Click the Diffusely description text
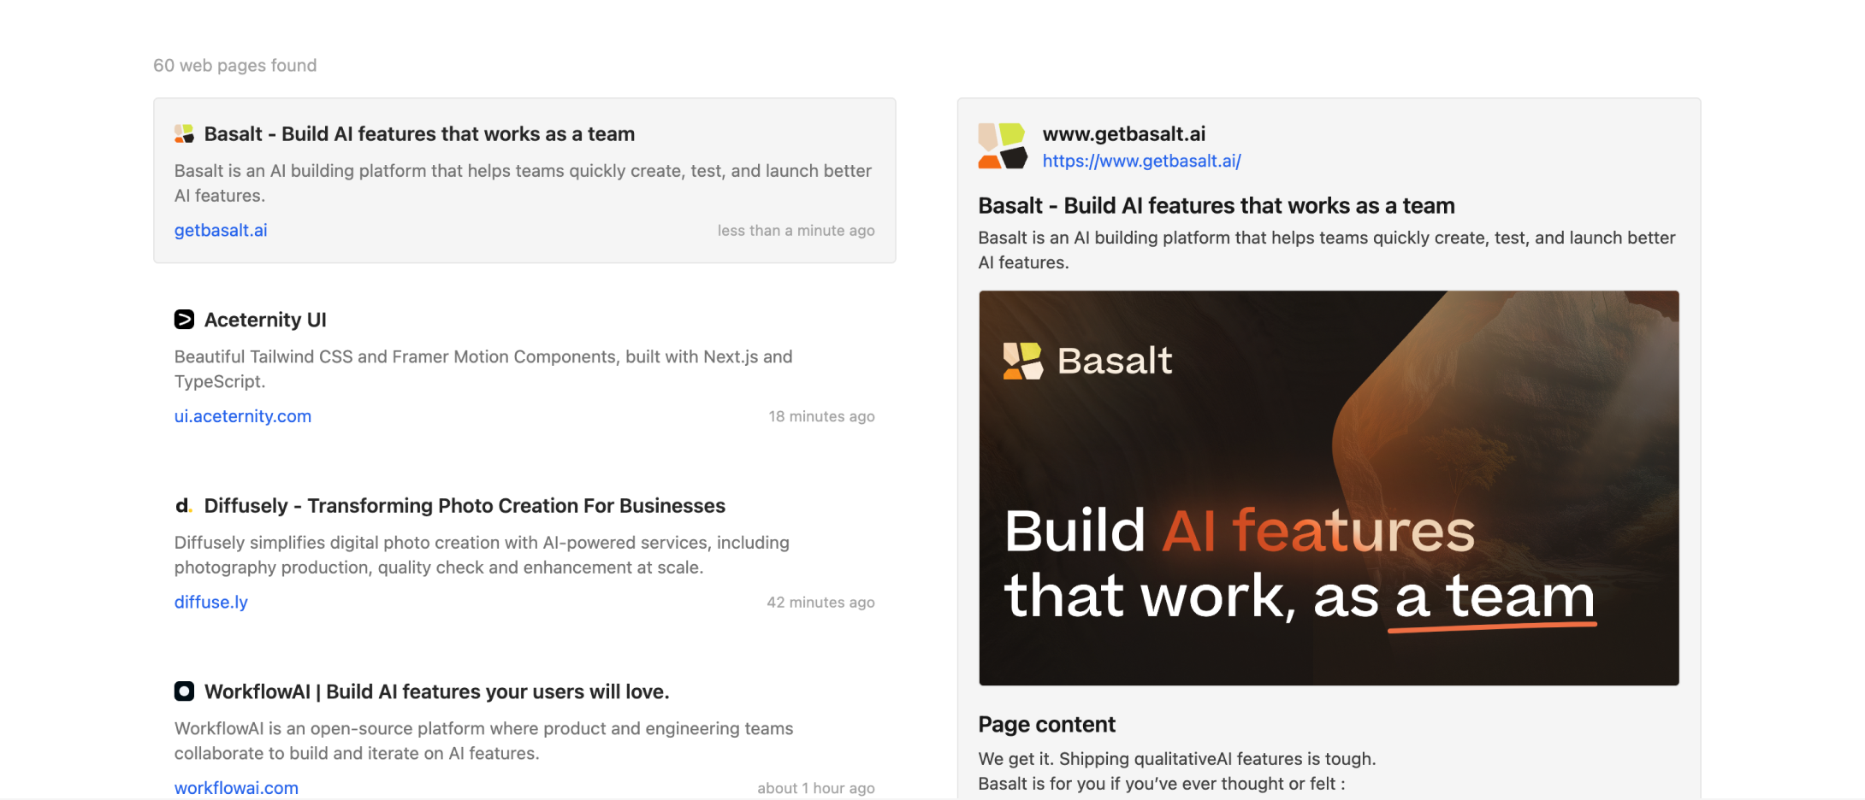 (x=482, y=555)
